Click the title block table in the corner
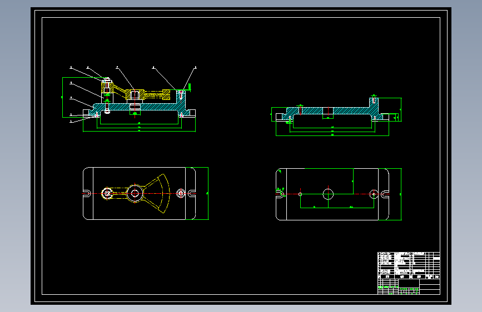The image size is (482, 312). click(x=409, y=273)
